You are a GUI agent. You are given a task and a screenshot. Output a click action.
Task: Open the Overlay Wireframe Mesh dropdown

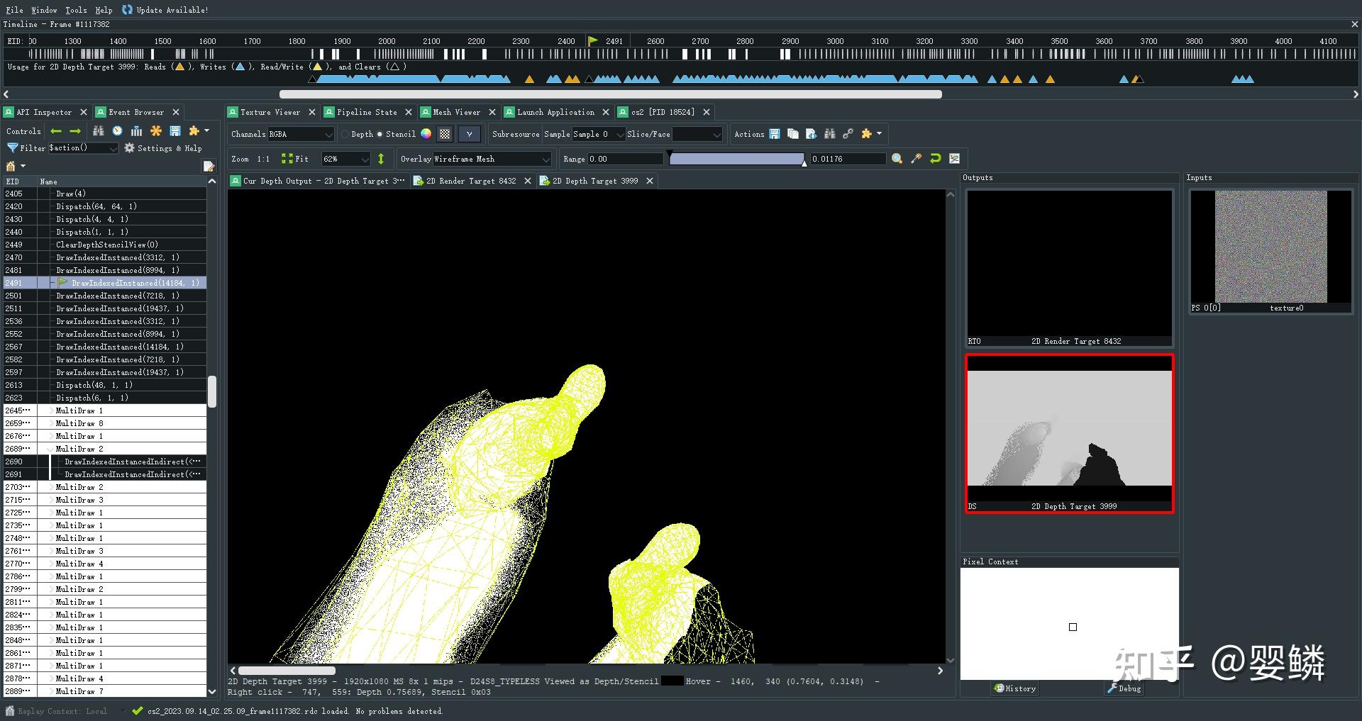[x=492, y=159]
